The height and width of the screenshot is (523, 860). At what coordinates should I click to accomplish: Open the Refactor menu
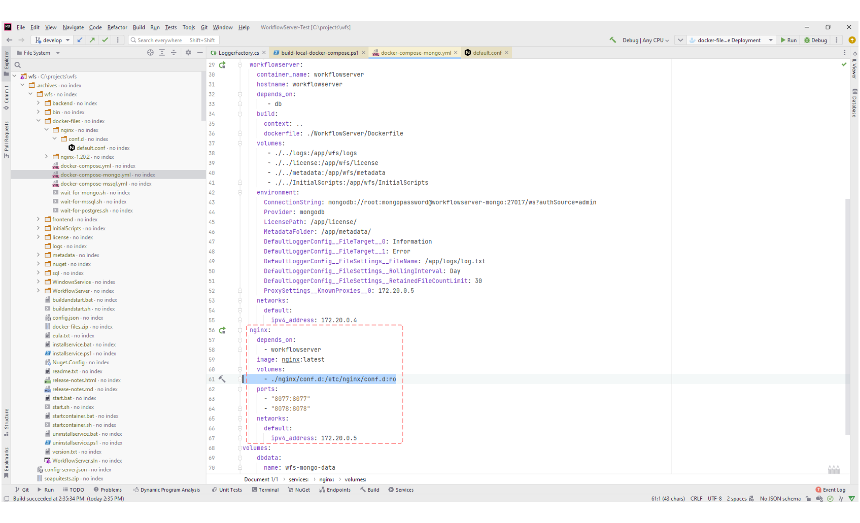coord(117,27)
